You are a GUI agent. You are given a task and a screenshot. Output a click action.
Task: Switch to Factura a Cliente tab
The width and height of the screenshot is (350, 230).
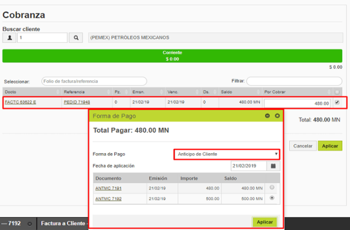pos(62,224)
